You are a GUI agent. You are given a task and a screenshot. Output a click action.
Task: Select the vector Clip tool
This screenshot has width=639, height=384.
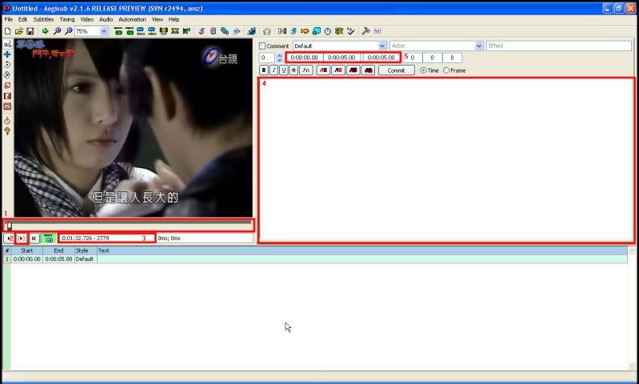click(7, 106)
